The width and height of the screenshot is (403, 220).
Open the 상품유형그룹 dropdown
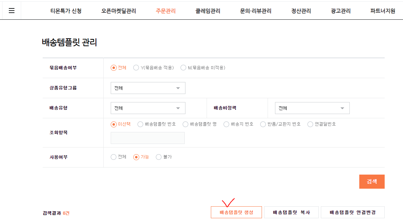[x=148, y=88]
